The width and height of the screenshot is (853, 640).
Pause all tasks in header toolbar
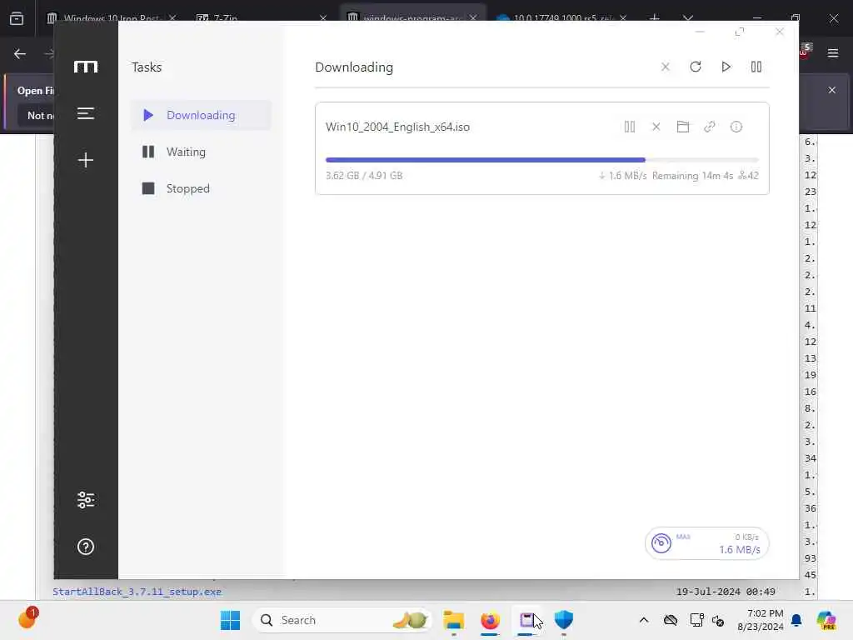click(756, 67)
